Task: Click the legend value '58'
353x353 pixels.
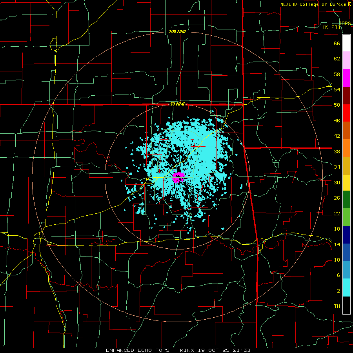Action: (337, 74)
